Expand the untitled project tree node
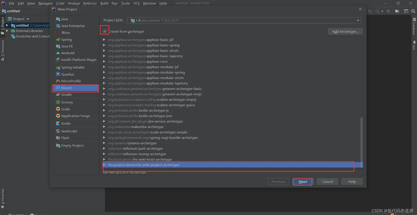The height and width of the screenshot is (215, 417). [x=7, y=25]
